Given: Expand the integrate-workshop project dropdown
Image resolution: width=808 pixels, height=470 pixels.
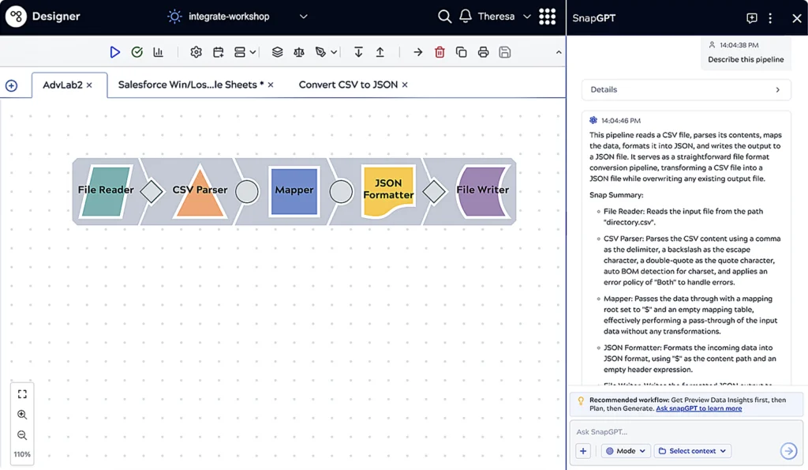Looking at the screenshot, I should pos(304,17).
